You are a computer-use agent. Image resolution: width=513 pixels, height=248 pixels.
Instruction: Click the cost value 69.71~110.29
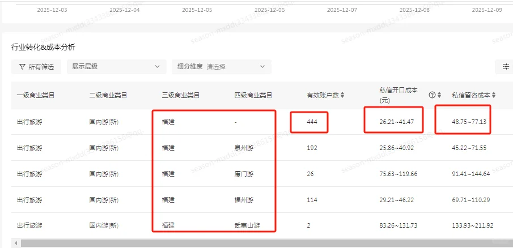[x=471, y=200]
